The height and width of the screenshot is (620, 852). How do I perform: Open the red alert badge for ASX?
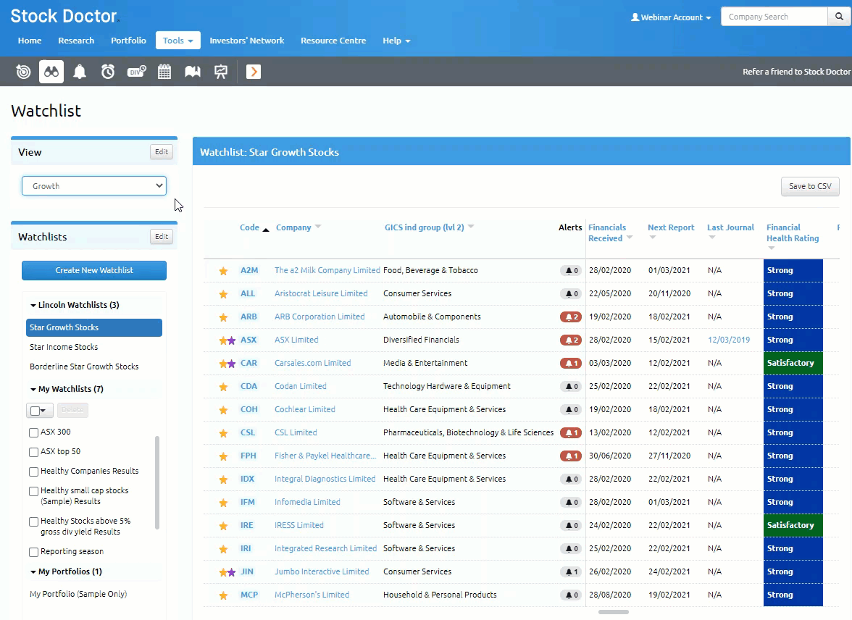(571, 340)
